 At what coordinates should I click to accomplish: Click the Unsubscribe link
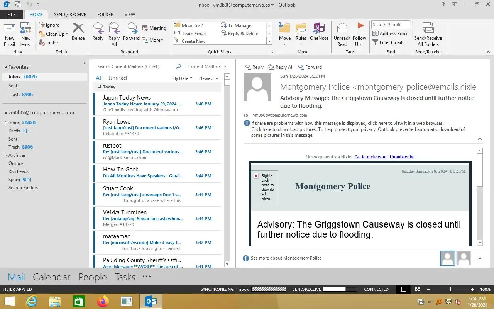coord(402,157)
